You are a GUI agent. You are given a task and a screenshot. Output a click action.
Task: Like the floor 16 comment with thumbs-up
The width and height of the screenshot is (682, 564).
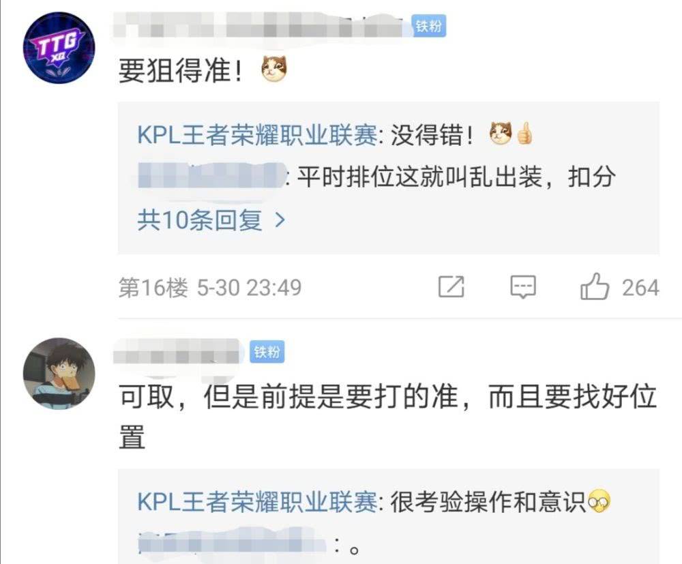[594, 286]
